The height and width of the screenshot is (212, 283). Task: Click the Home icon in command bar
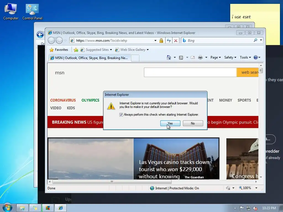click(x=169, y=57)
